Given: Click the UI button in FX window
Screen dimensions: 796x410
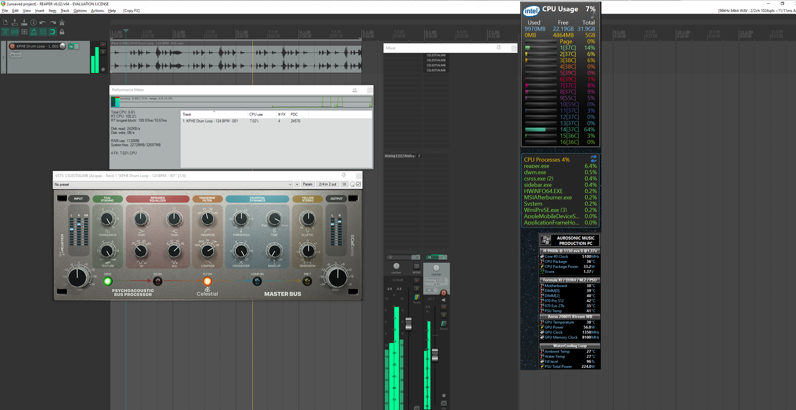Looking at the screenshot, I should tap(345, 185).
